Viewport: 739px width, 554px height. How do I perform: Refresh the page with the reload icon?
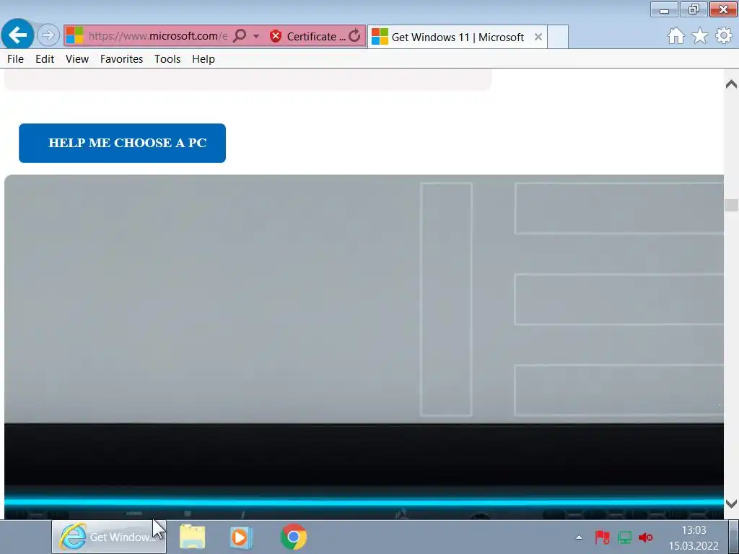click(x=355, y=35)
